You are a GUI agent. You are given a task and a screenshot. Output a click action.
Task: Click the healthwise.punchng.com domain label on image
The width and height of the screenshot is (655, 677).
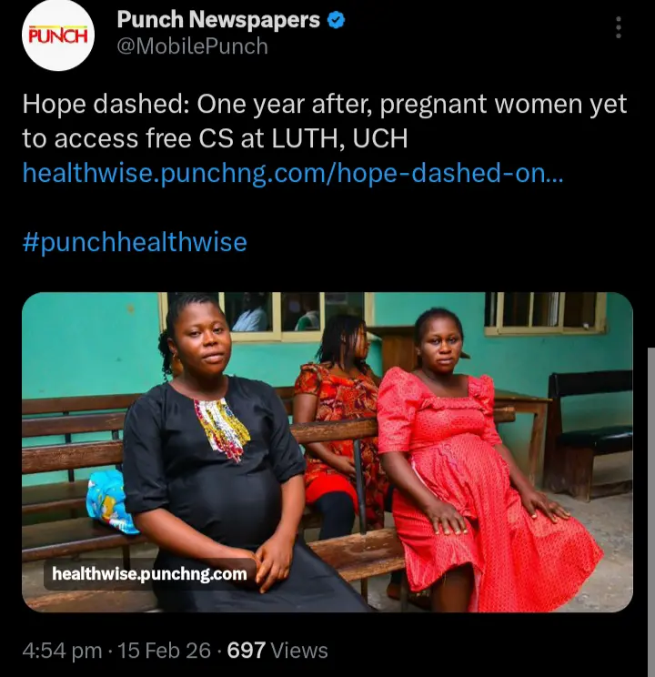[x=149, y=574]
